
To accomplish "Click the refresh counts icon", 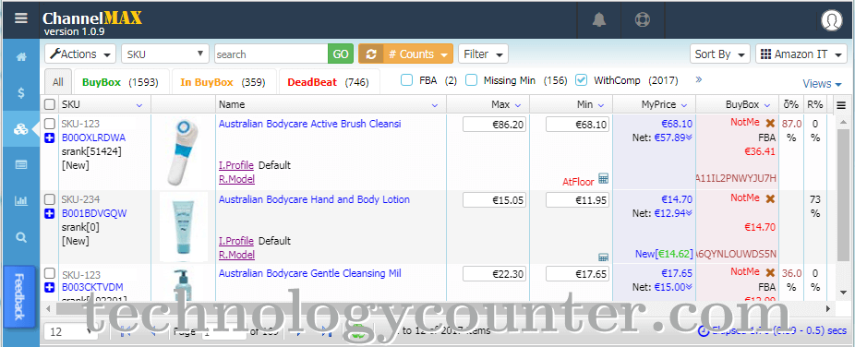I will [x=371, y=54].
